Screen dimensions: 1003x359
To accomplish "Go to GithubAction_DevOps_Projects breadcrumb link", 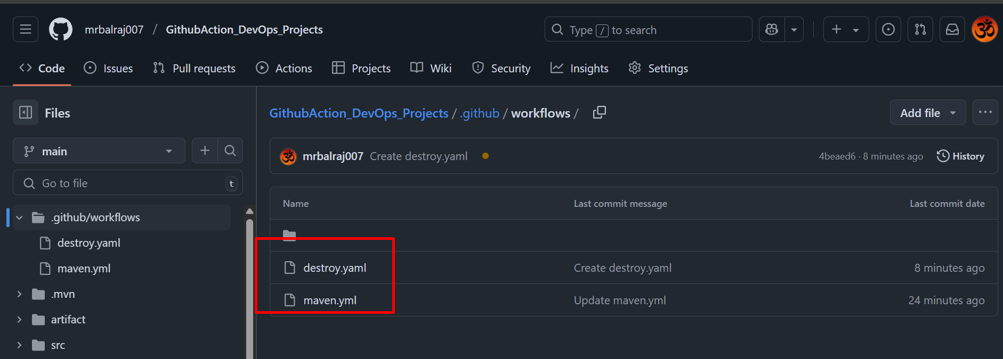I will (359, 113).
